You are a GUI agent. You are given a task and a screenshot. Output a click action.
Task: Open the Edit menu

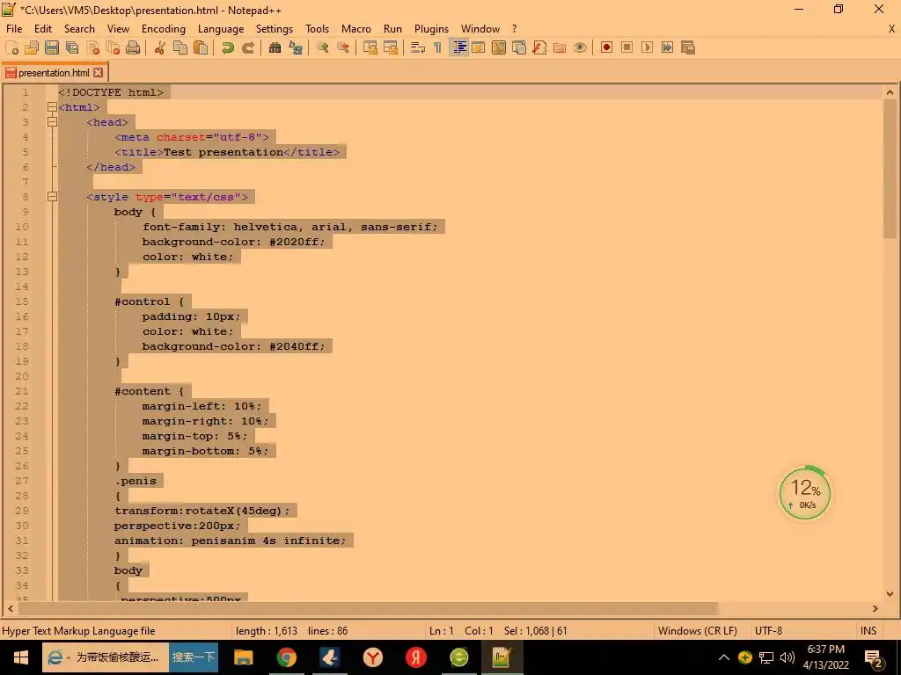pyautogui.click(x=43, y=29)
